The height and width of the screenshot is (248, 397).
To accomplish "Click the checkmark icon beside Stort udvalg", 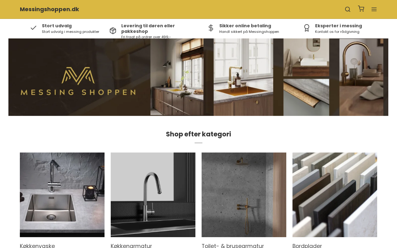I will 33,28.
